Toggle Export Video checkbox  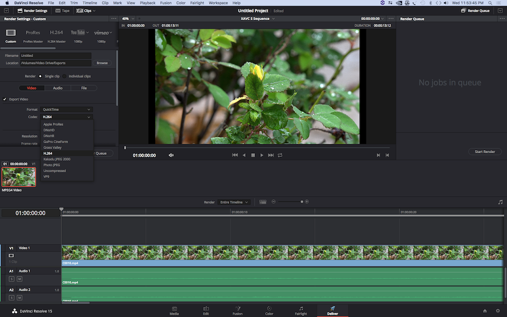(5, 99)
